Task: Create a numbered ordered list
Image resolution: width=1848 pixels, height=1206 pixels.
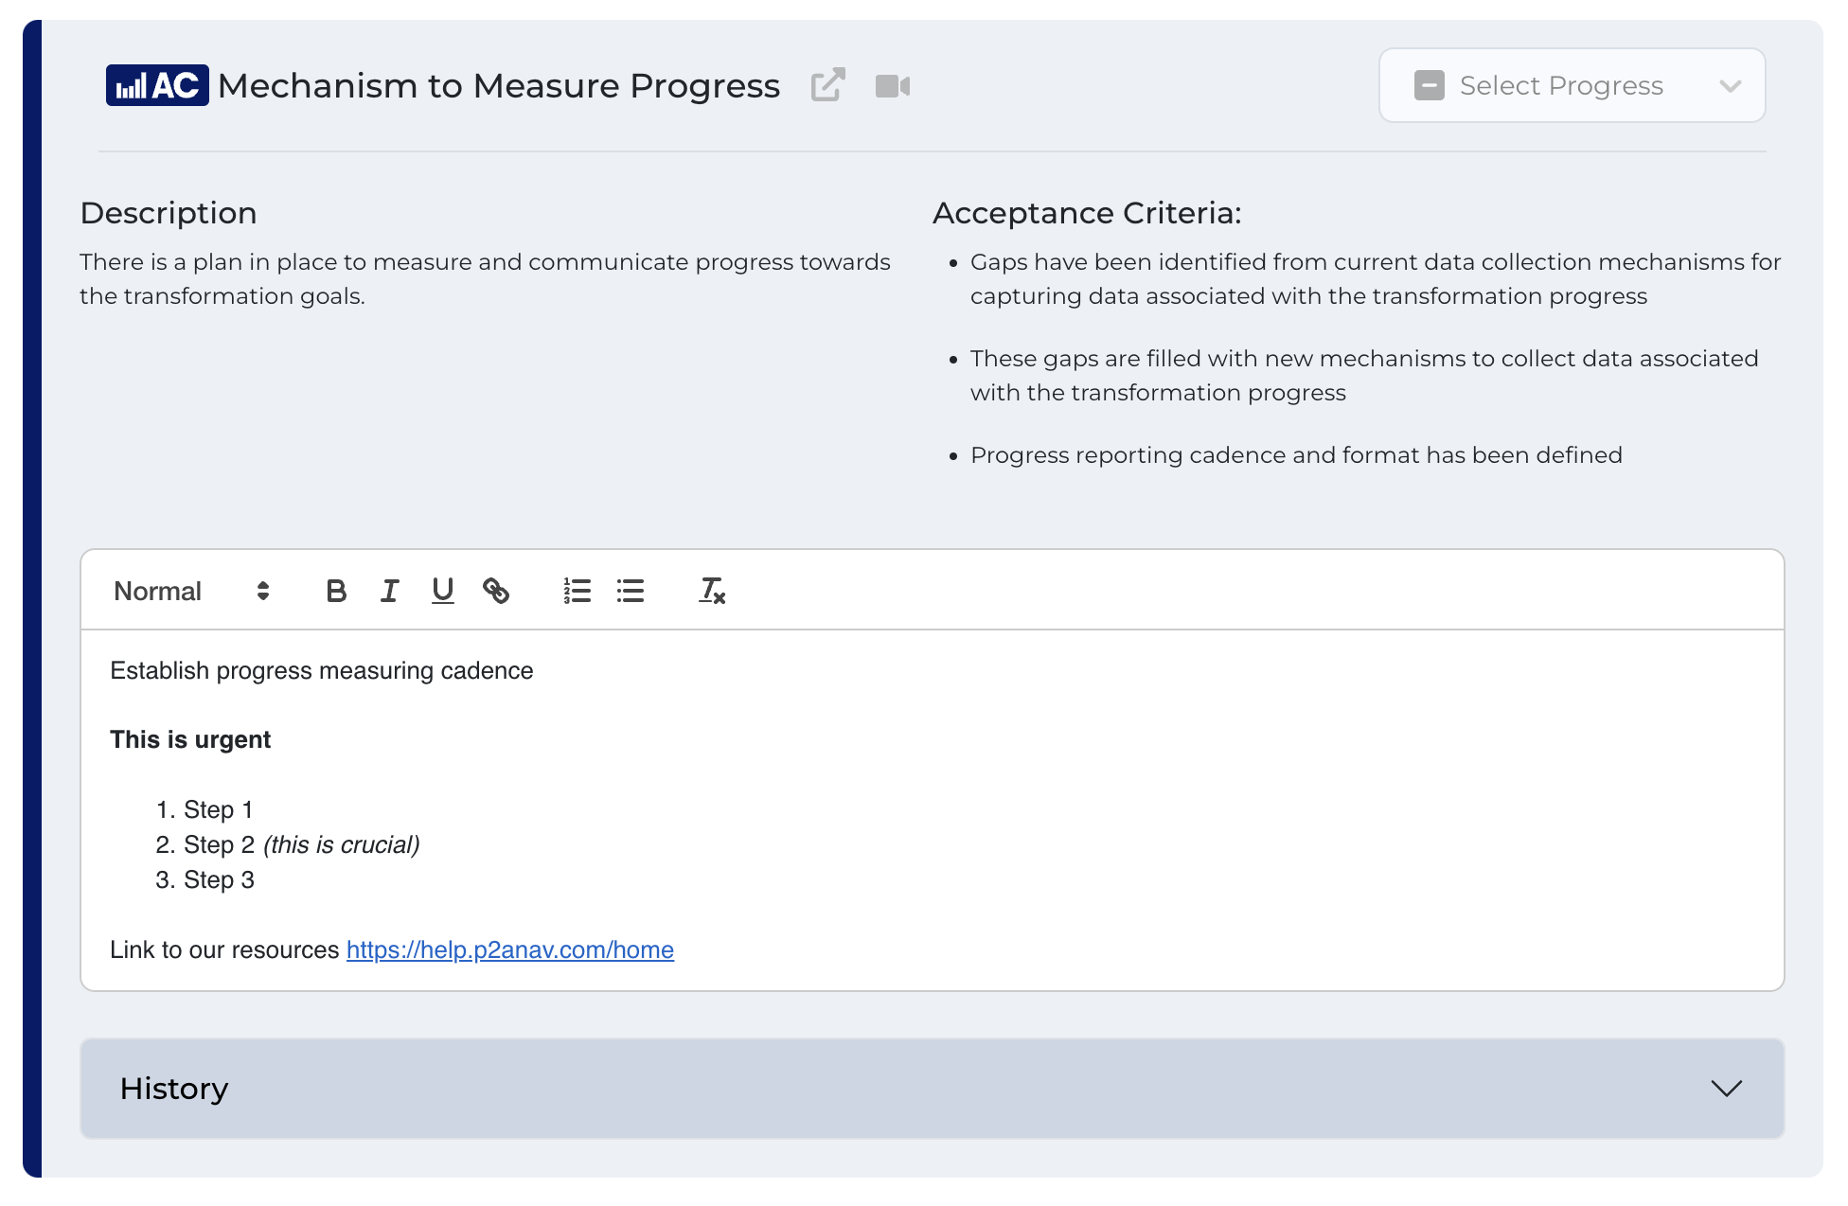Action: (577, 591)
